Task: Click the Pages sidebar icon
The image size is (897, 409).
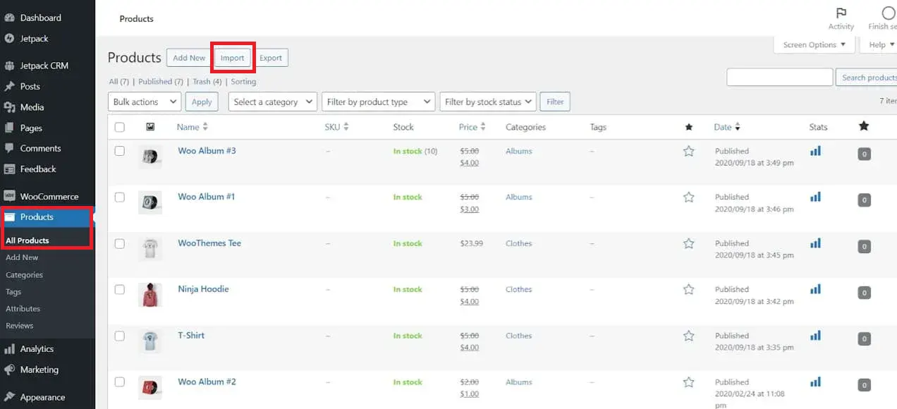Action: 9,128
